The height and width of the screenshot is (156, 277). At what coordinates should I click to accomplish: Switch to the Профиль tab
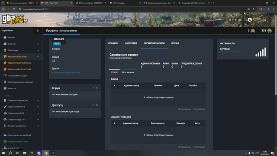[x=113, y=43]
